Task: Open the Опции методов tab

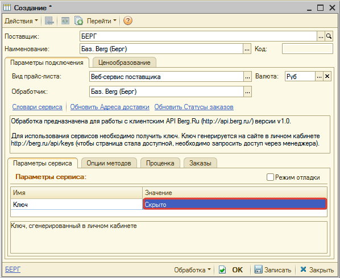Action: point(109,163)
